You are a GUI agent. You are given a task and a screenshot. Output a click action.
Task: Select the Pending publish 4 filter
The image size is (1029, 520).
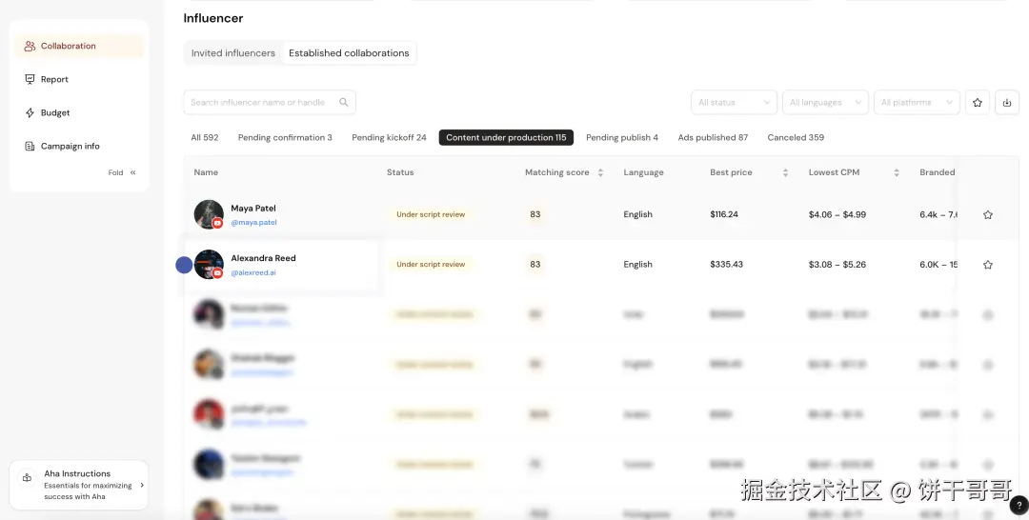click(622, 138)
